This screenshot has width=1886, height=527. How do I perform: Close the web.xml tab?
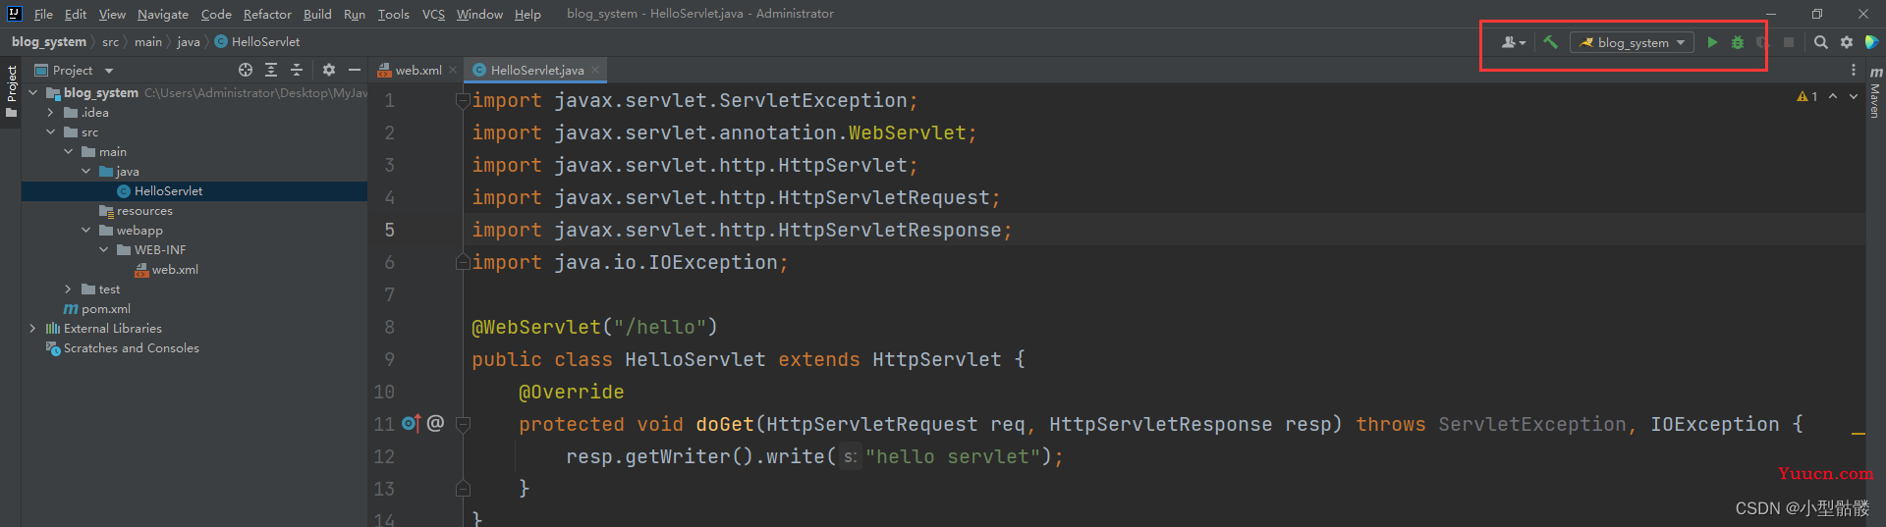point(453,70)
